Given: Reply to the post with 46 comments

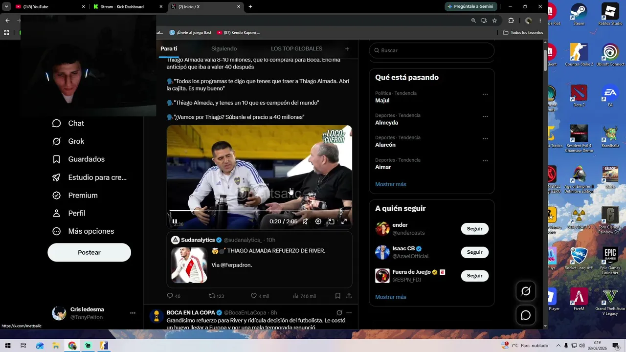Looking at the screenshot, I should tap(174, 296).
